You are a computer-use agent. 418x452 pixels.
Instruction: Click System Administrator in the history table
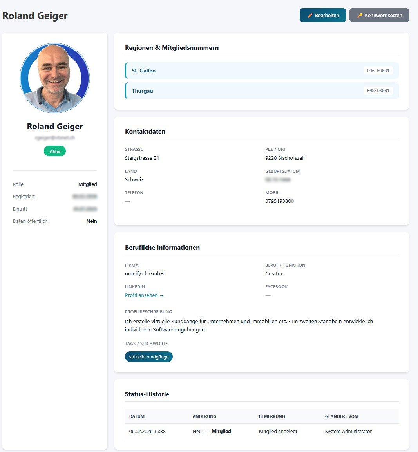348,431
